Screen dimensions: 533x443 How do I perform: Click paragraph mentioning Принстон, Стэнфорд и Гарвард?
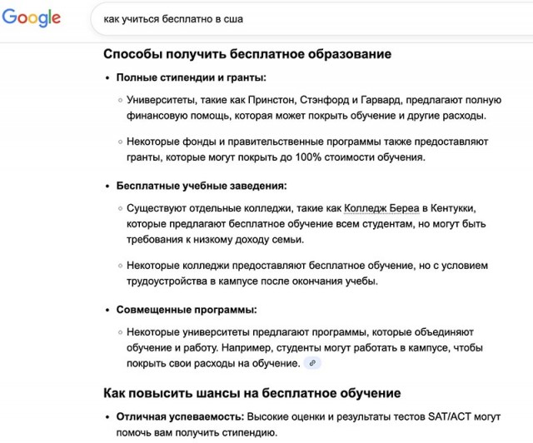coord(314,107)
